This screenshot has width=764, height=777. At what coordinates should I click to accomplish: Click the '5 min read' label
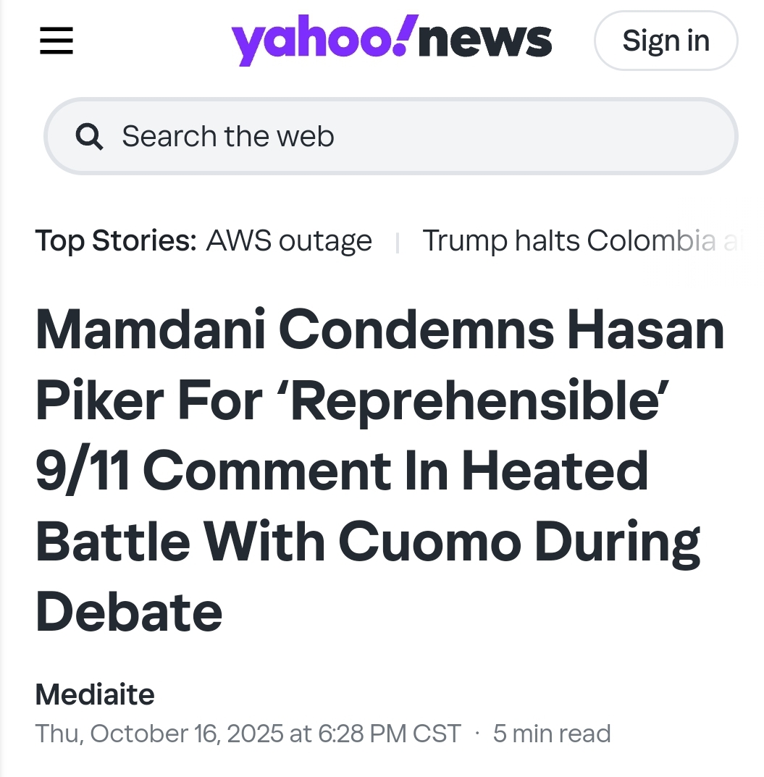pyautogui.click(x=552, y=734)
